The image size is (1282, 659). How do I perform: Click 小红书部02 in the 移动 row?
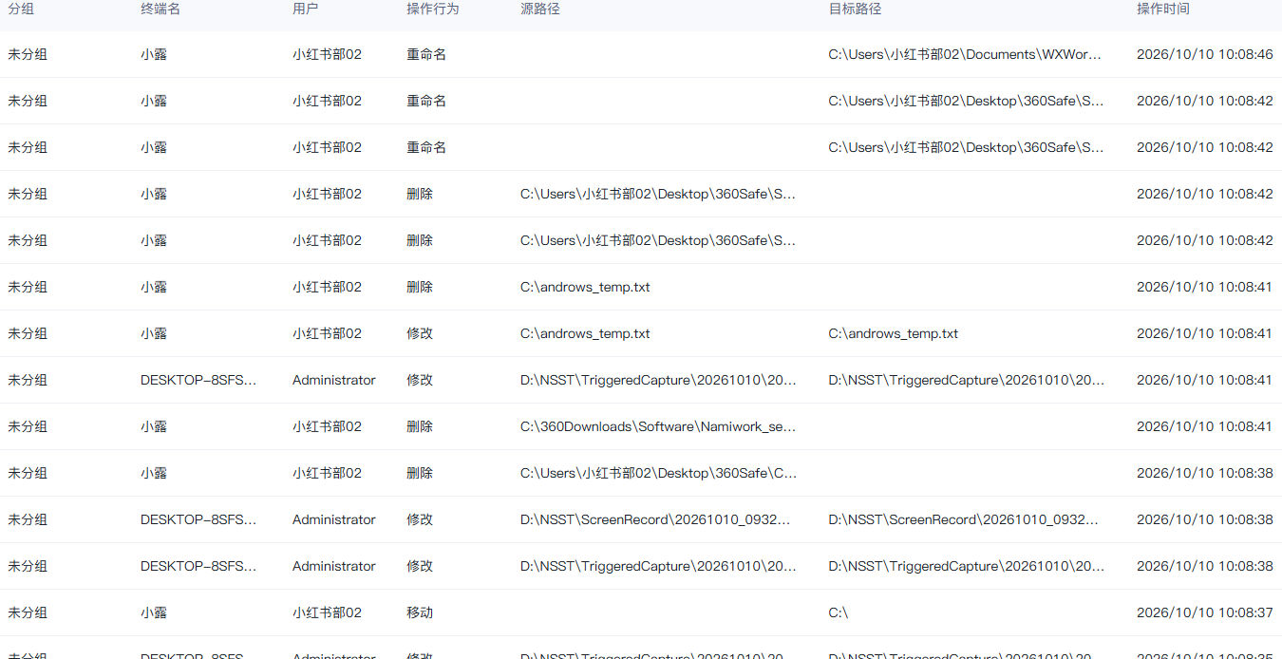point(327,612)
